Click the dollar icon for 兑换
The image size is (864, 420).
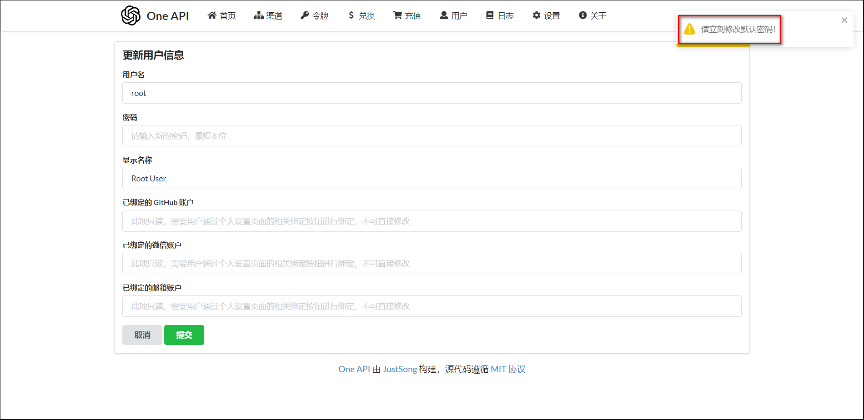tap(351, 15)
